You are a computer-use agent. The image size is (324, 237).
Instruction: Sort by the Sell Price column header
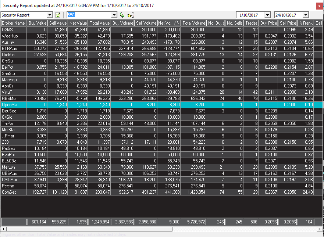pos(288,23)
